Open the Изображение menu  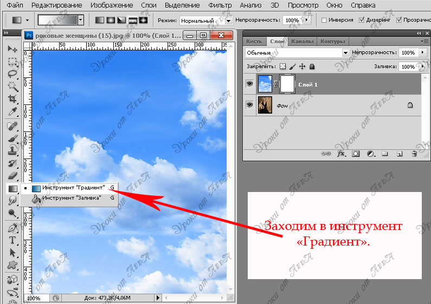point(112,5)
